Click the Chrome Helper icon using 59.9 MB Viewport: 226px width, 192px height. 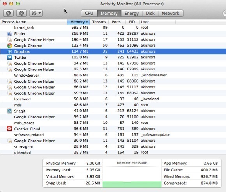[x=9, y=93]
